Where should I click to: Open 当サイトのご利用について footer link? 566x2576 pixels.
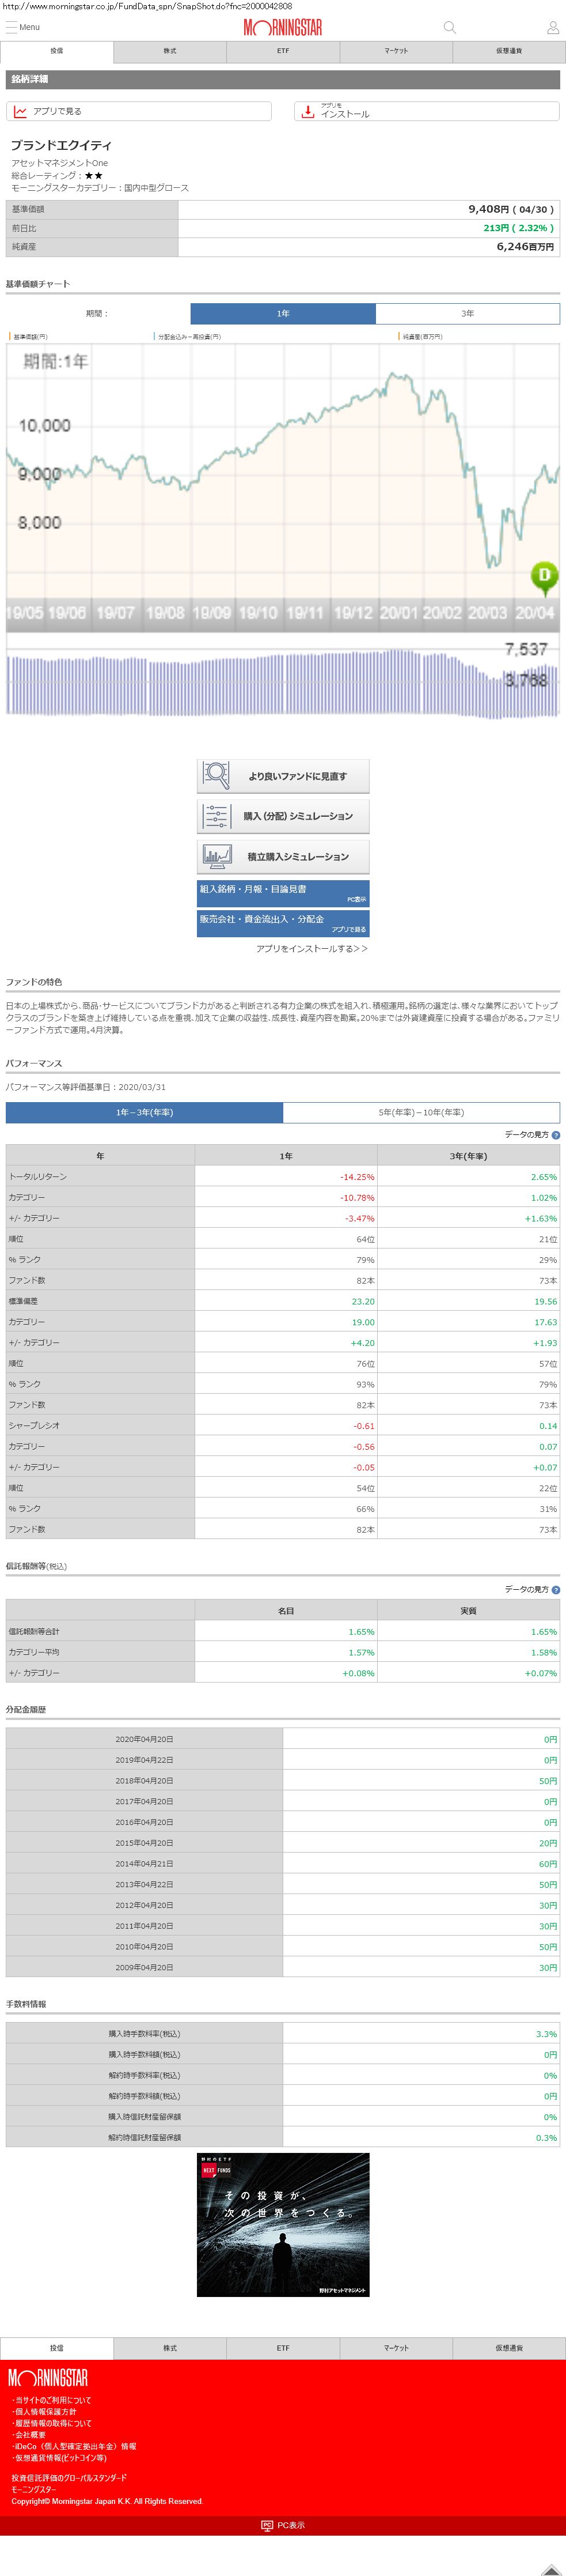52,2400
